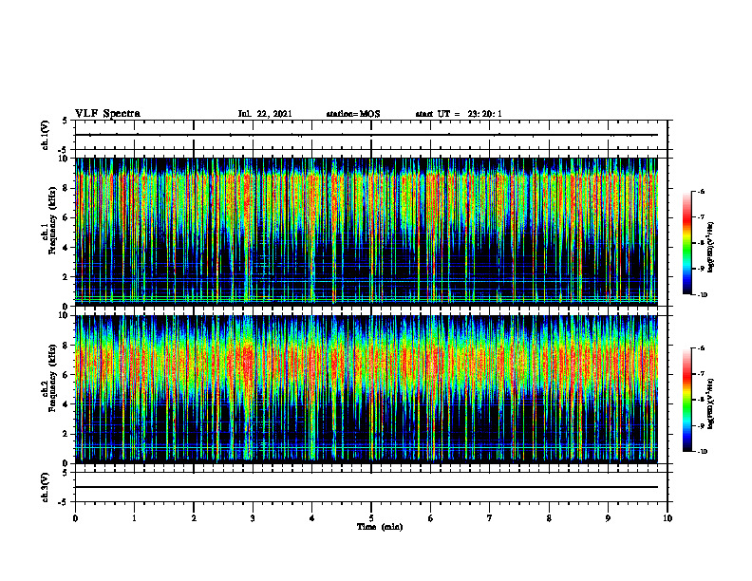The height and width of the screenshot is (581, 752).
Task: Click time axis tick label "10"
Action: point(667,518)
